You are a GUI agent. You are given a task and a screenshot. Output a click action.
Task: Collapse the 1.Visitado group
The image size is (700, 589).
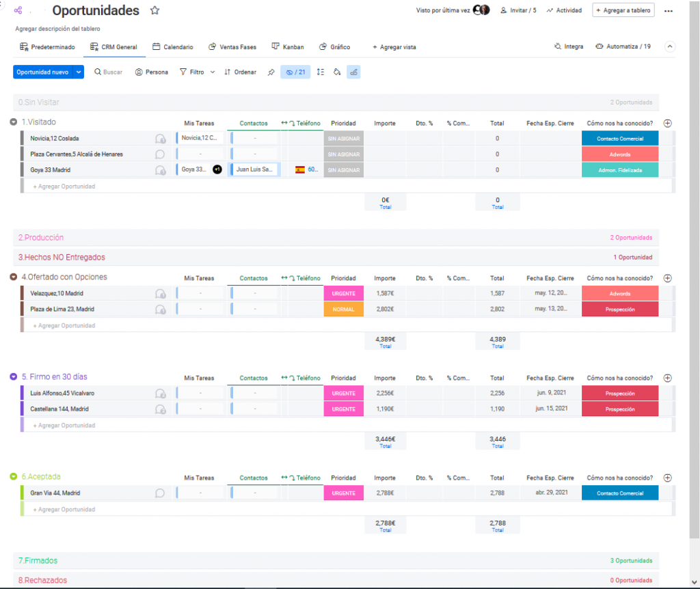(14, 122)
